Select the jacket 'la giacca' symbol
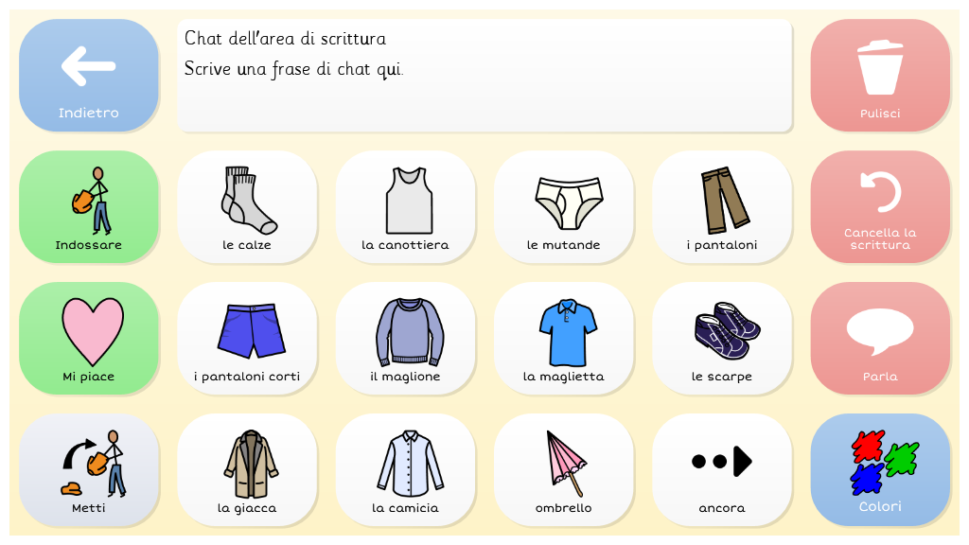The width and height of the screenshot is (969, 545). pyautogui.click(x=247, y=470)
